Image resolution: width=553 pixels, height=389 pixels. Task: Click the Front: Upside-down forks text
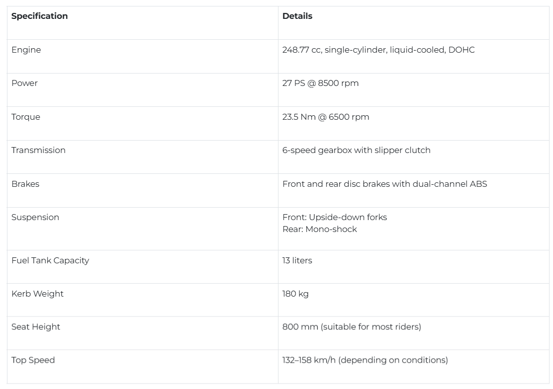point(335,218)
